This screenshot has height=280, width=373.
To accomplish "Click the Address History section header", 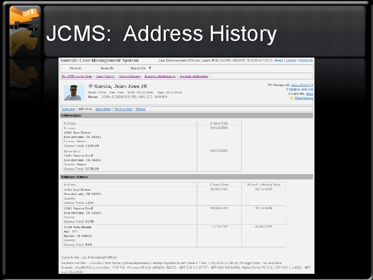I will (x=187, y=177).
